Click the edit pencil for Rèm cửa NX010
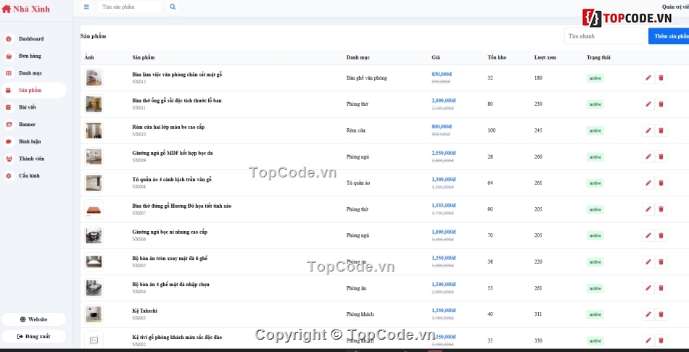 648,130
